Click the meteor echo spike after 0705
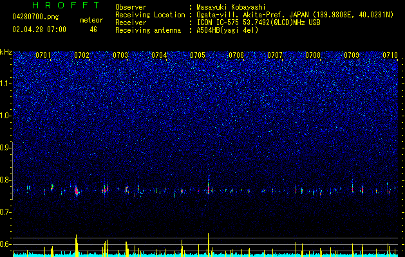 (x=208, y=188)
